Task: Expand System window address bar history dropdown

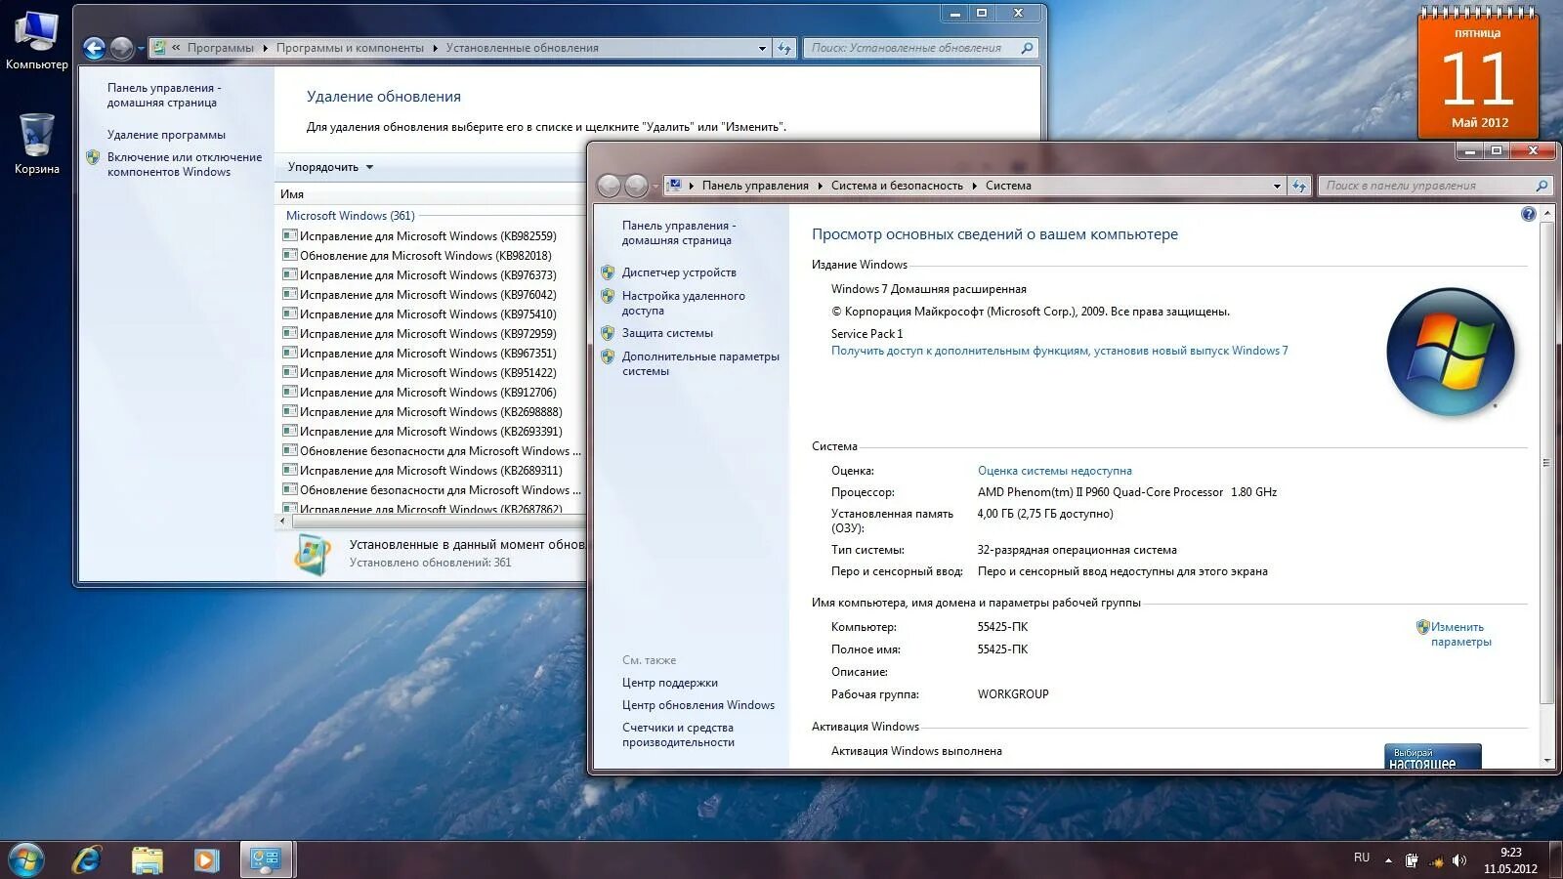Action: coord(1277,186)
